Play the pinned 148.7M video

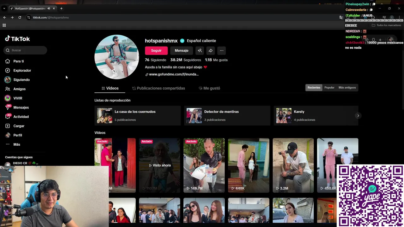tap(204, 165)
